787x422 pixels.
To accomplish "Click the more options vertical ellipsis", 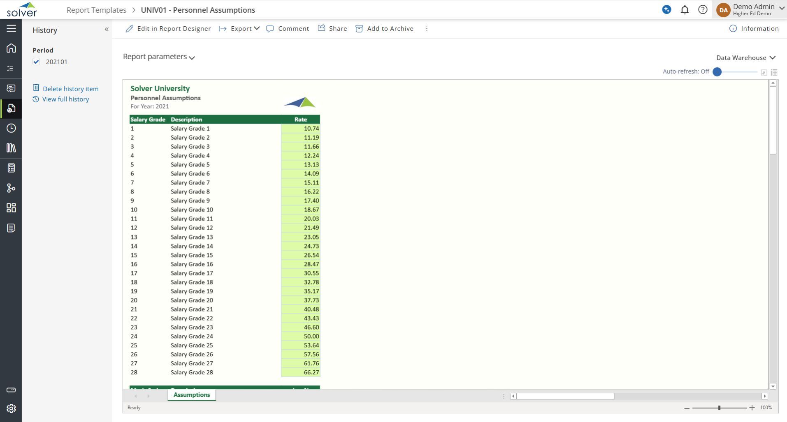I will coord(427,28).
